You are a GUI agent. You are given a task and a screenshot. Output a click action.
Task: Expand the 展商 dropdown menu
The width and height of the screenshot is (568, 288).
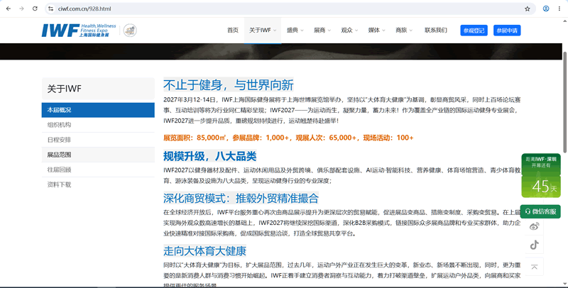point(322,31)
